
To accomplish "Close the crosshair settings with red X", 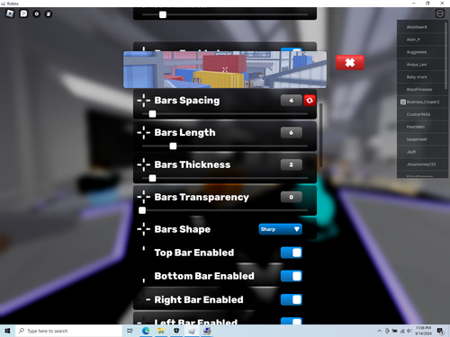I will (350, 63).
